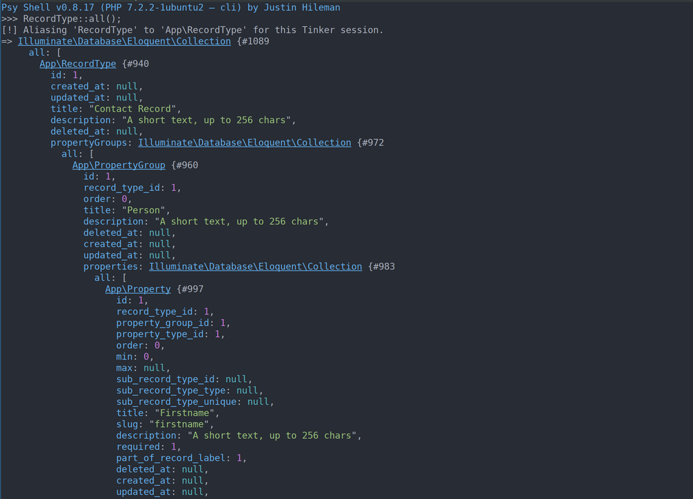Click the RecordType description string value
This screenshot has width=693, height=499.
coord(206,120)
